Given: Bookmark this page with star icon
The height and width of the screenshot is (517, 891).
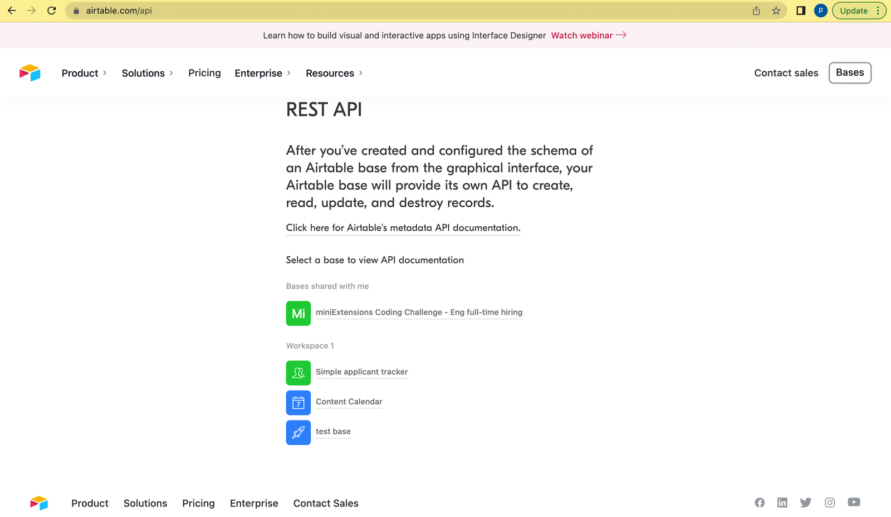Looking at the screenshot, I should click(x=776, y=11).
